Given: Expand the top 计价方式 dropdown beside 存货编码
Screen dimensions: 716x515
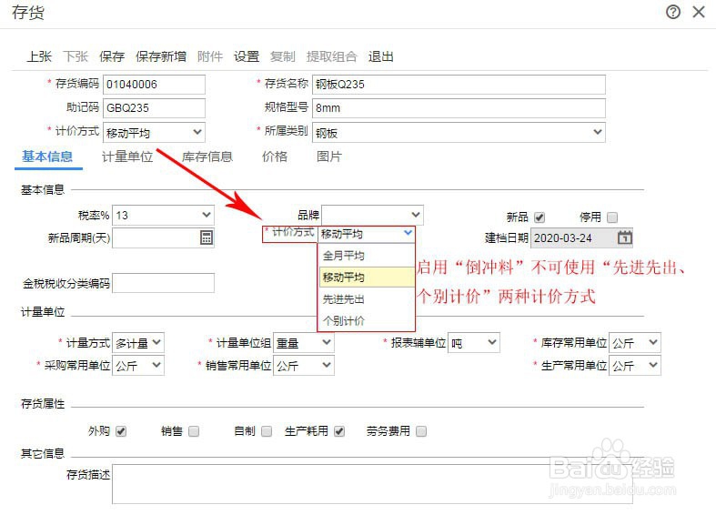Looking at the screenshot, I should pyautogui.click(x=154, y=133).
